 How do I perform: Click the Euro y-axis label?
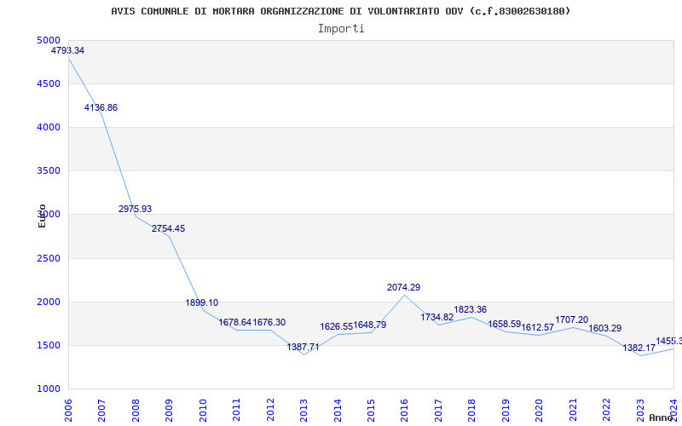(x=42, y=216)
